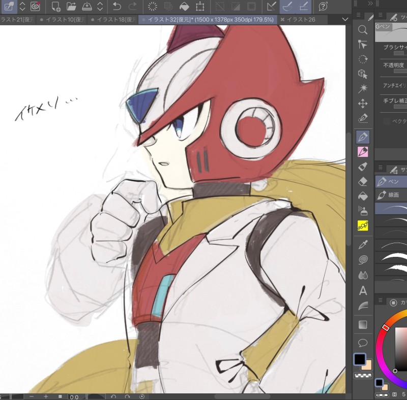Click the Fill bucket in command bar
407x400 pixels.
[x=184, y=7]
